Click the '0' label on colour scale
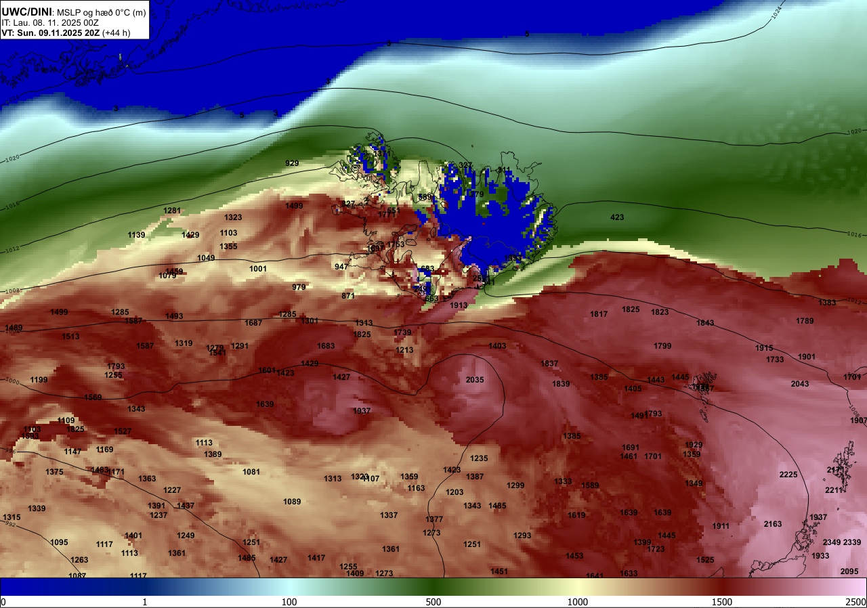The width and height of the screenshot is (867, 608). pos(3,602)
